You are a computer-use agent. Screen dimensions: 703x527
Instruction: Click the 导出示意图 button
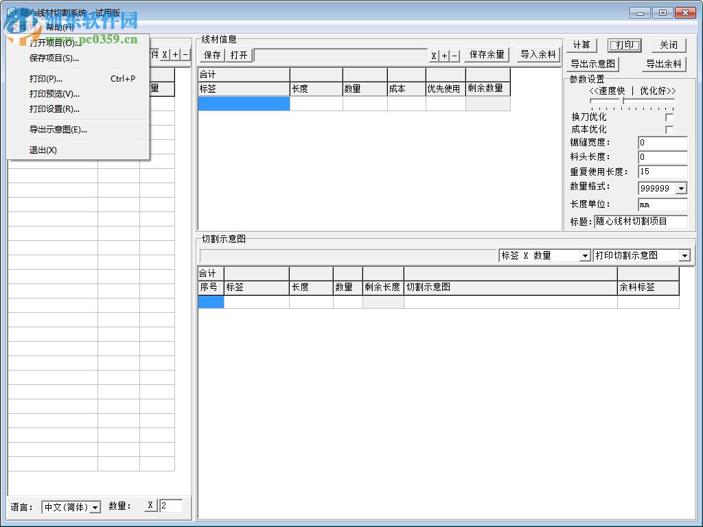click(592, 64)
